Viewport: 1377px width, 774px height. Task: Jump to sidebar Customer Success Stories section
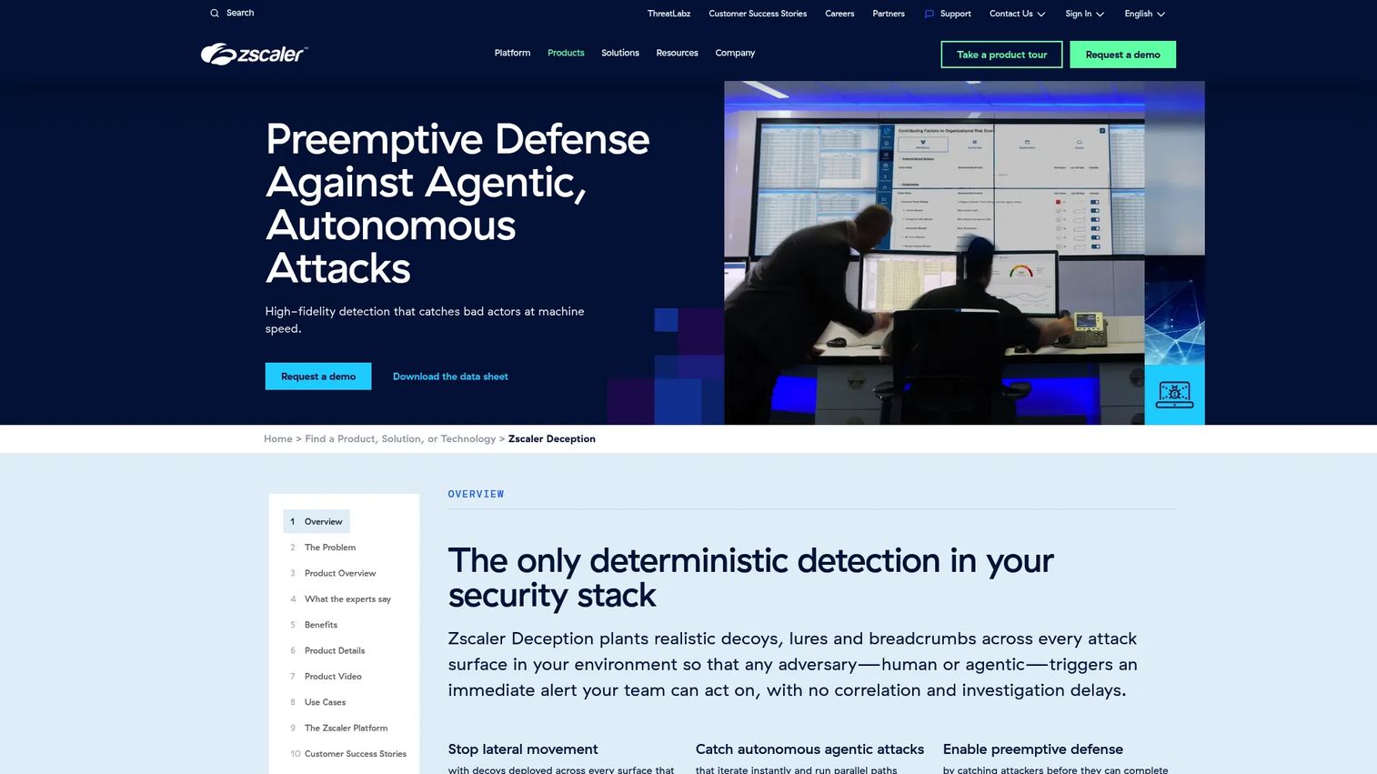pyautogui.click(x=355, y=754)
